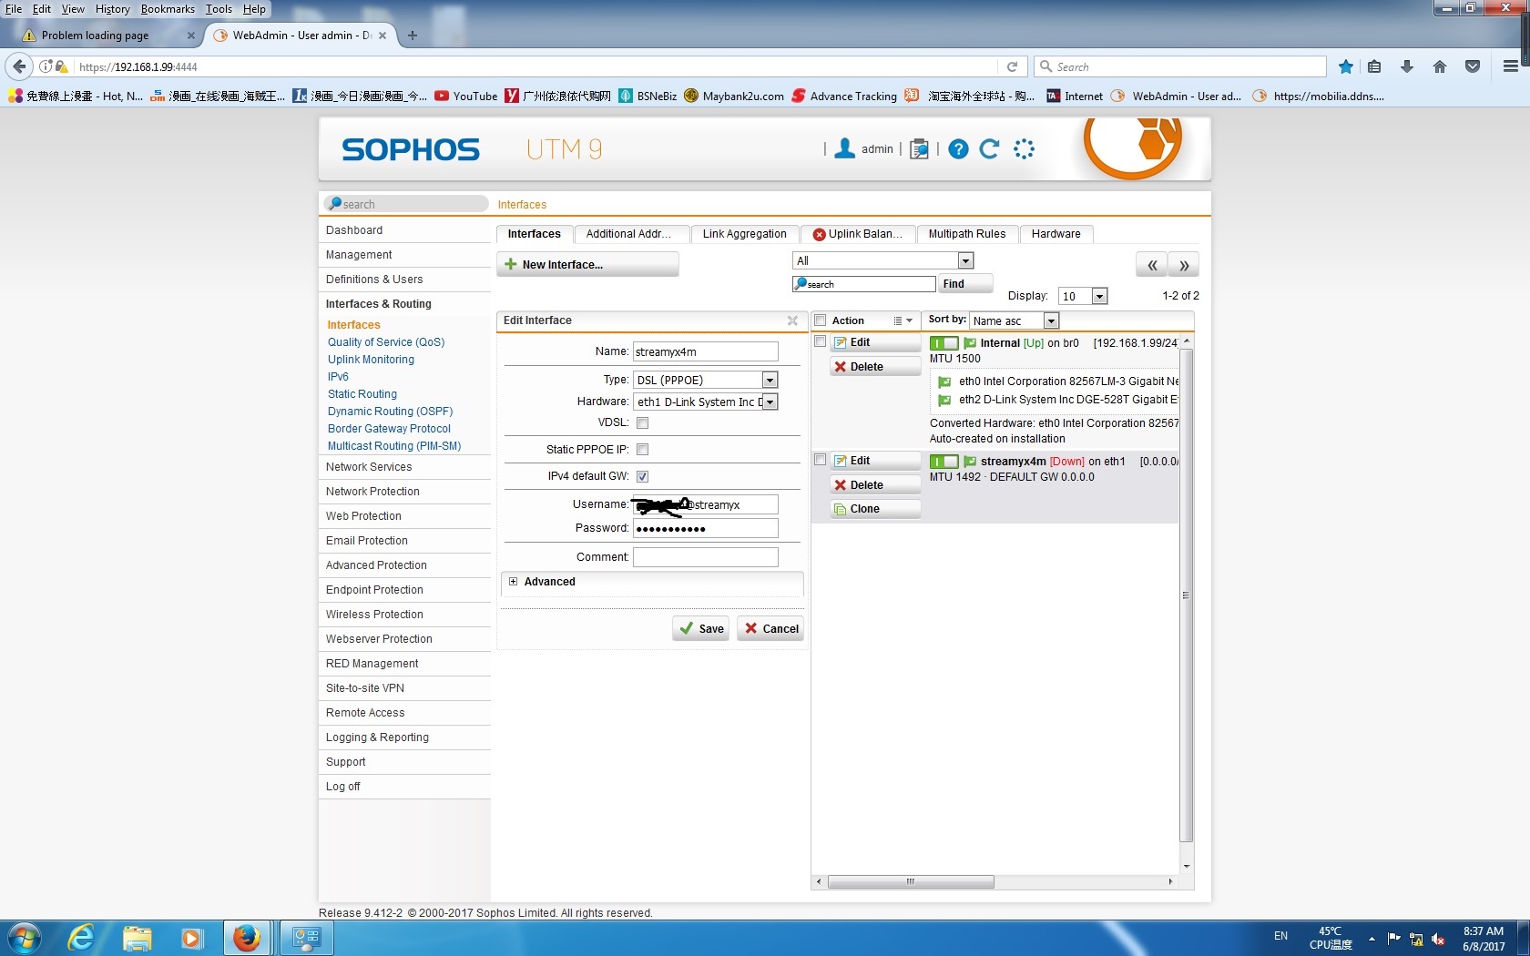Viewport: 1530px width, 956px height.
Task: Switch to Additional Addresses tab
Action: coord(631,234)
